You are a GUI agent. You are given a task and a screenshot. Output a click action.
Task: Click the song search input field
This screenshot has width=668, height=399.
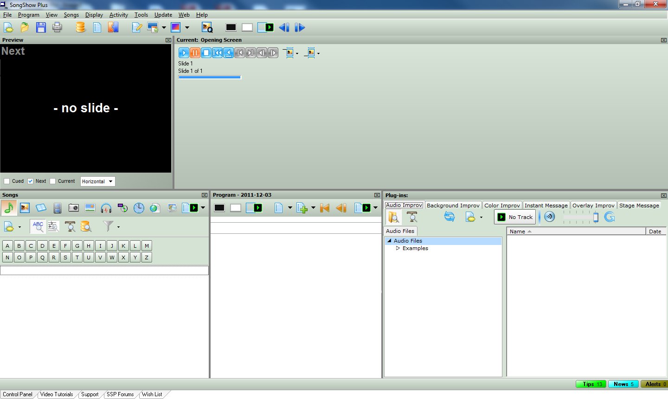pyautogui.click(x=104, y=270)
